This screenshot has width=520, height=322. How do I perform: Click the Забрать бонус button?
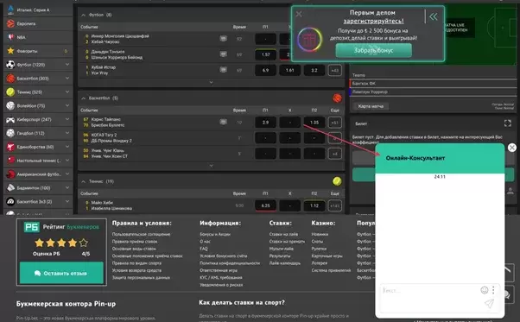373,50
